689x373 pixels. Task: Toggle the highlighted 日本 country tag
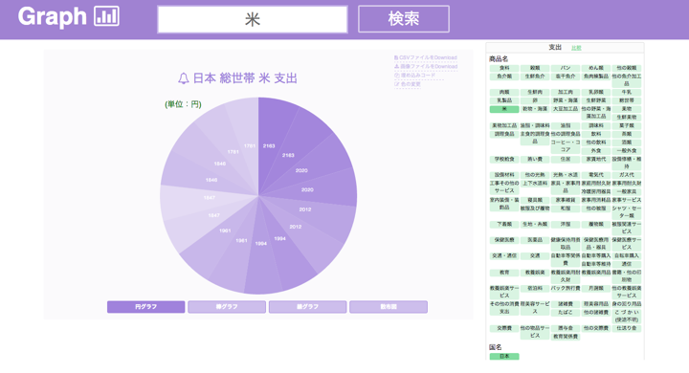pyautogui.click(x=504, y=357)
